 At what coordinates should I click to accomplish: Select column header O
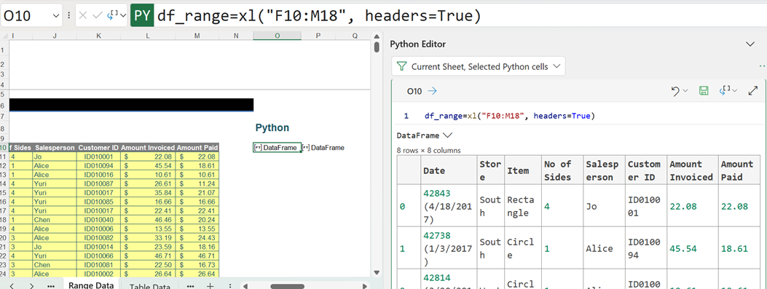point(278,36)
